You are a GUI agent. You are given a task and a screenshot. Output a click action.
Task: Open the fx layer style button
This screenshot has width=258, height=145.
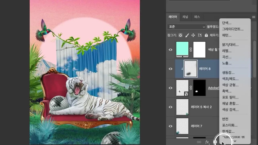(207, 142)
